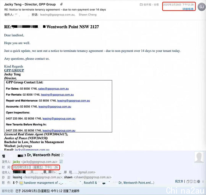Click the note/memo icon in message toolbar

192,182
